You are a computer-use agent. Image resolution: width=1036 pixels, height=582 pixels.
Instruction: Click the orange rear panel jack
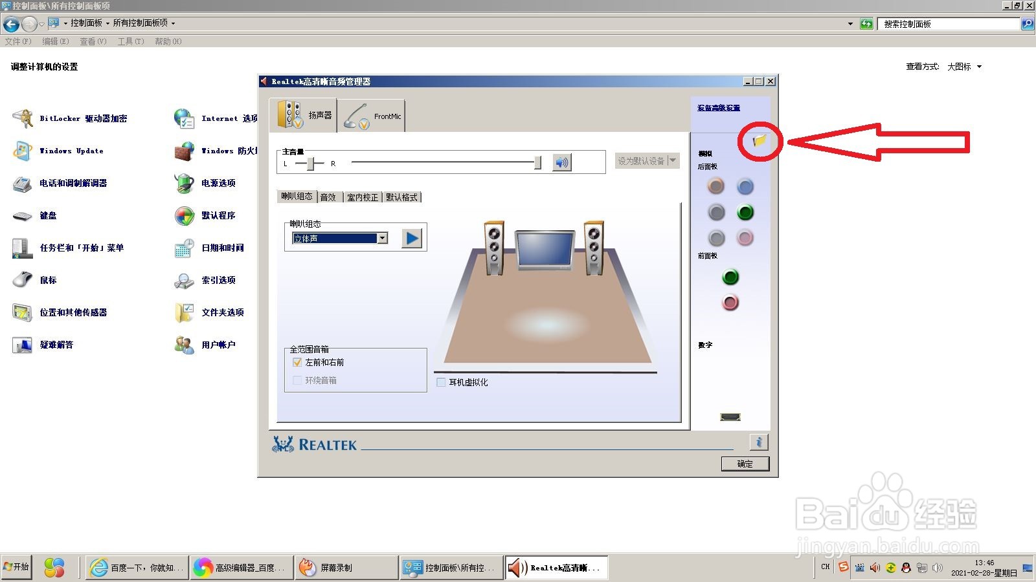(x=715, y=187)
